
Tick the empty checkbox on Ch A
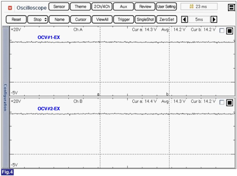pos(222,31)
